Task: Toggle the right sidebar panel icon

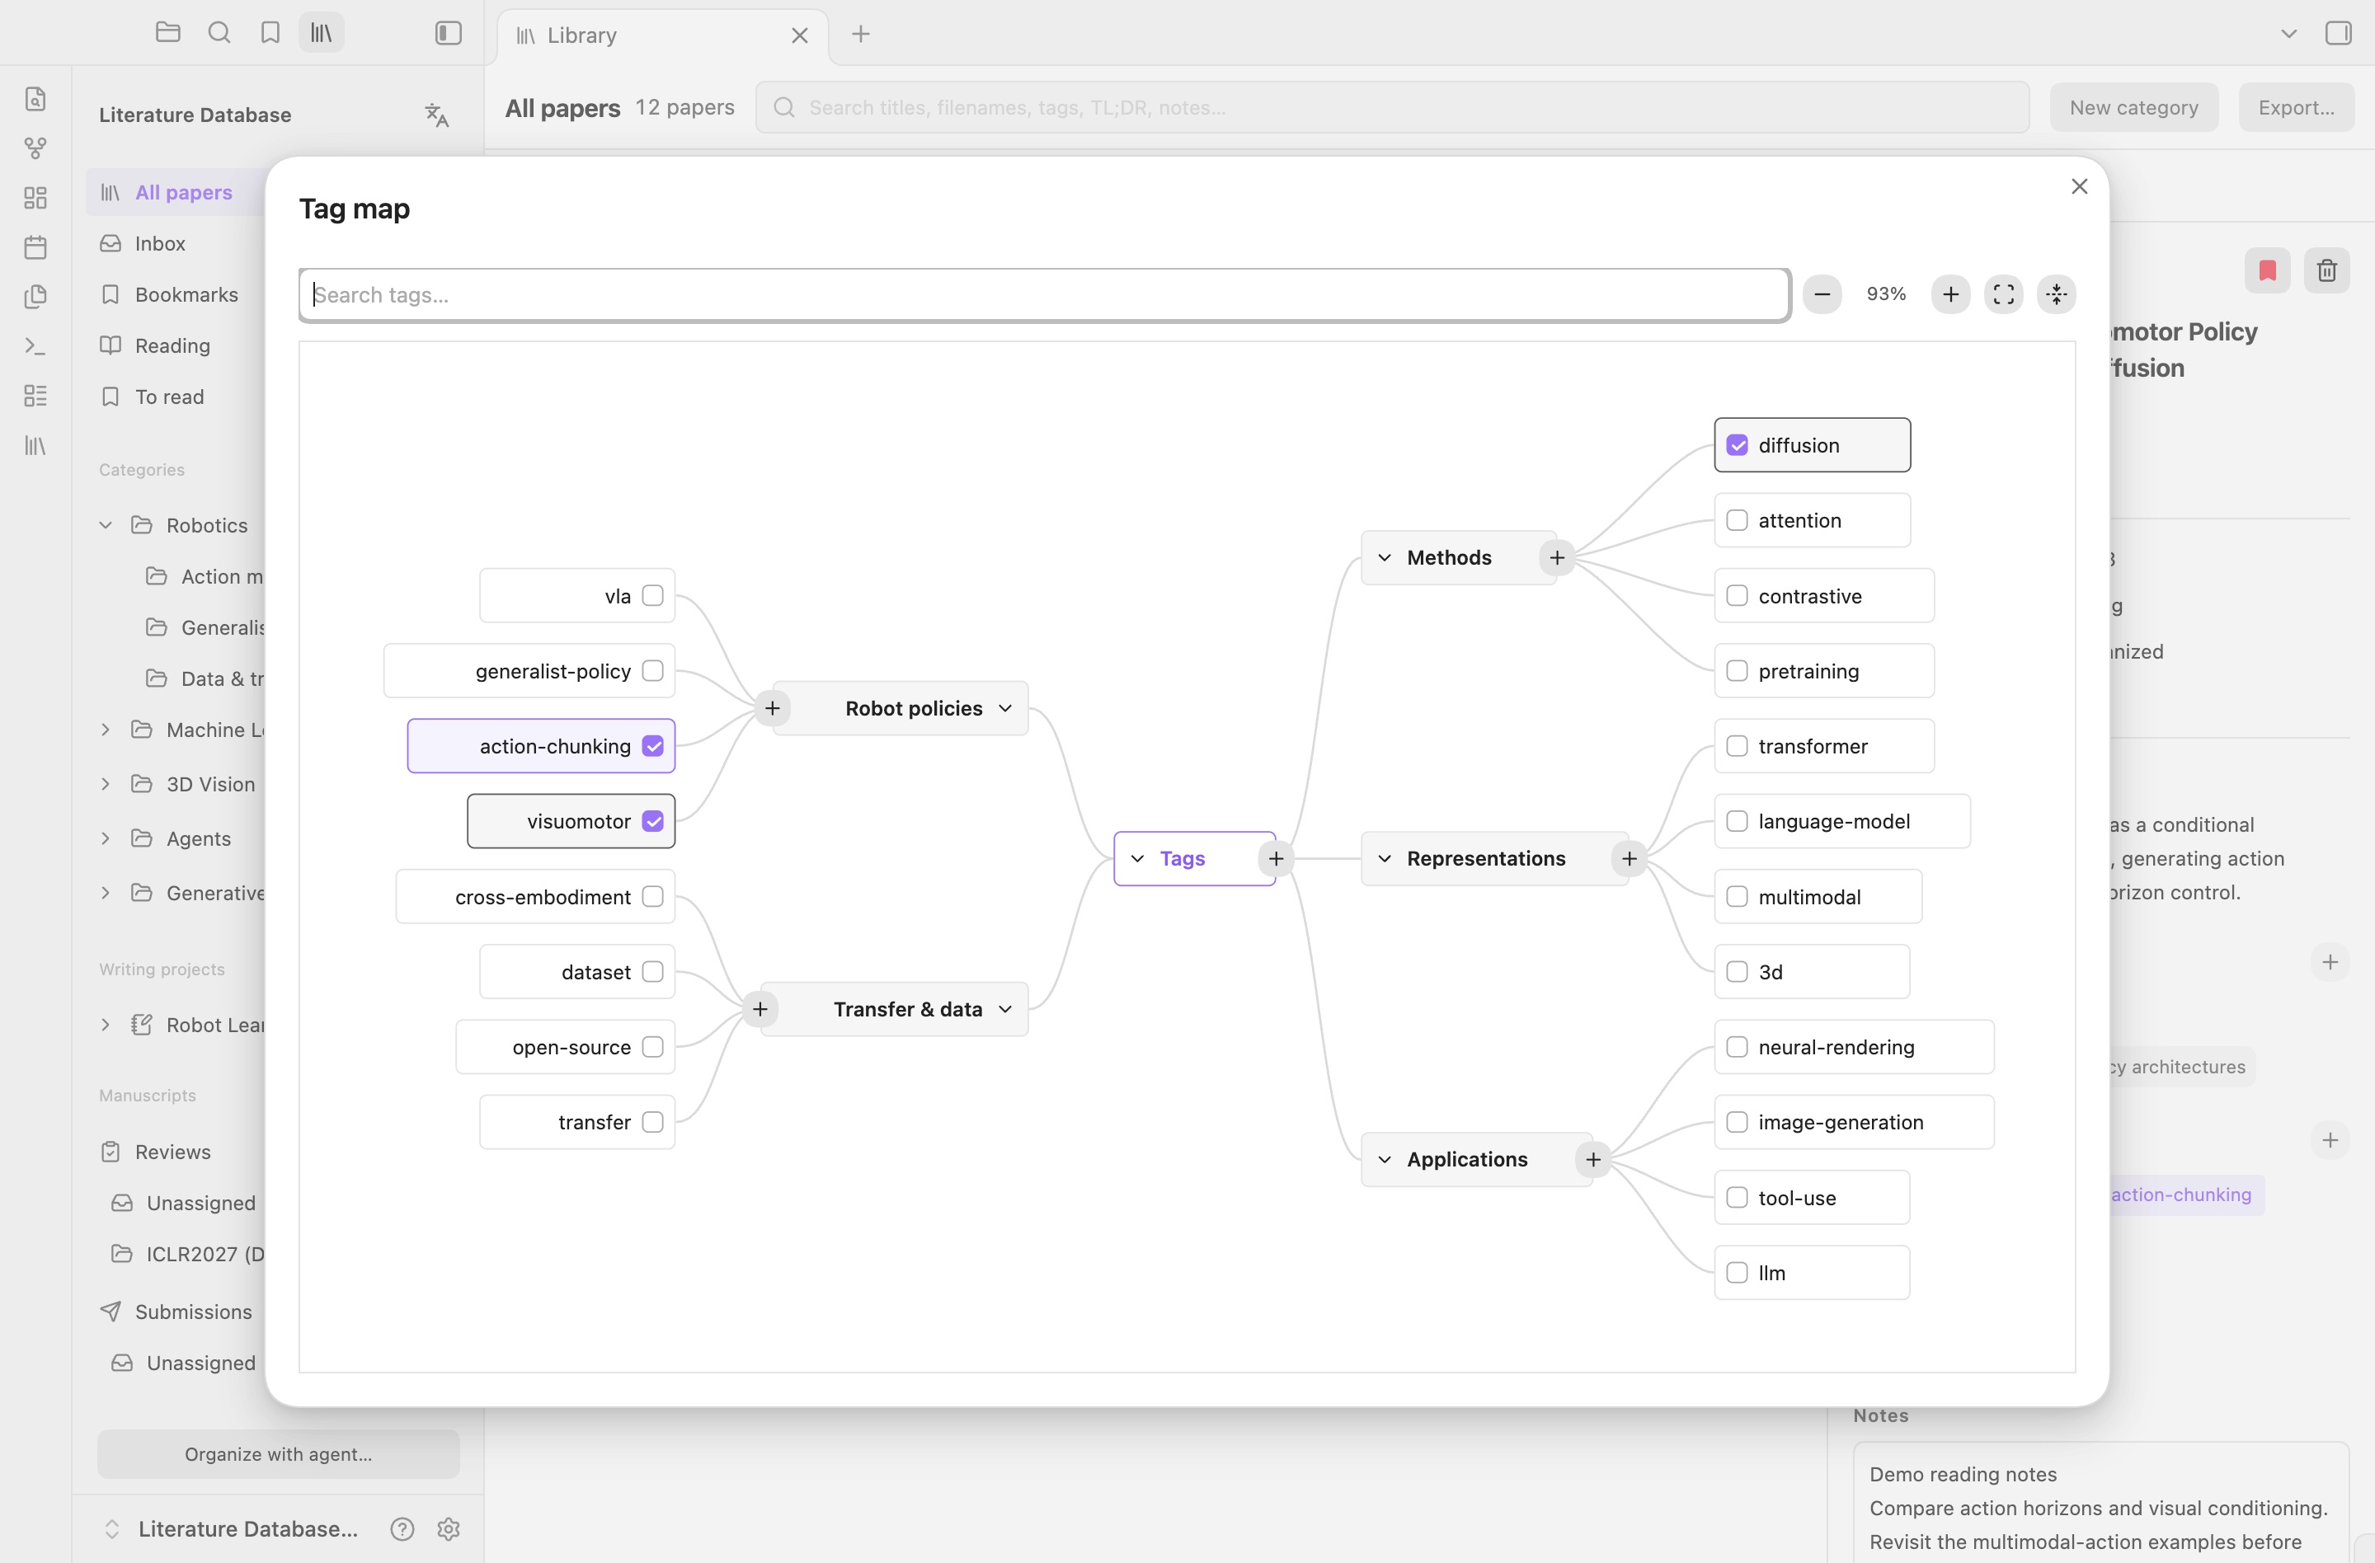Action: 2337,33
